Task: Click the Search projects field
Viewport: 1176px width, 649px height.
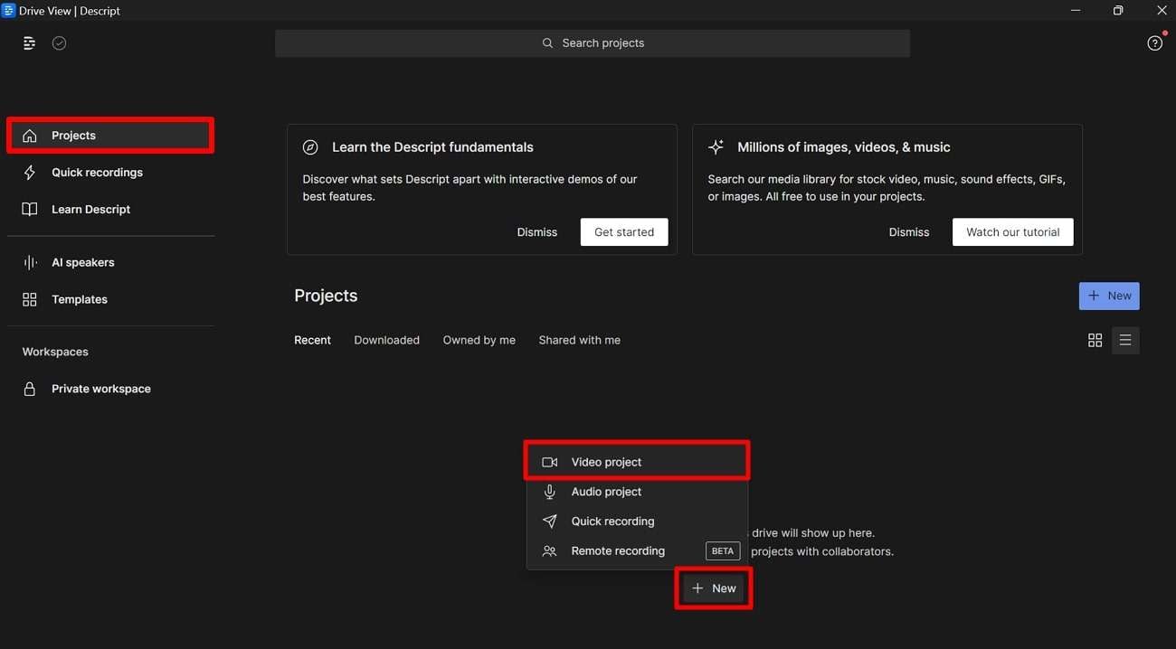Action: point(593,43)
